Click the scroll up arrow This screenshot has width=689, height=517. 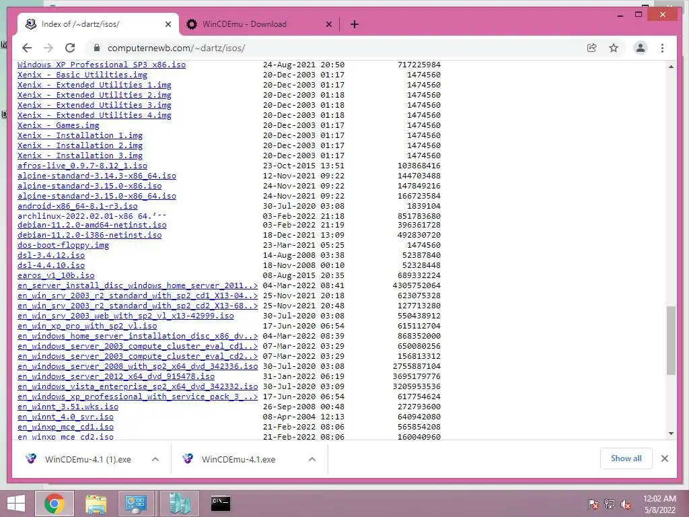coord(671,67)
